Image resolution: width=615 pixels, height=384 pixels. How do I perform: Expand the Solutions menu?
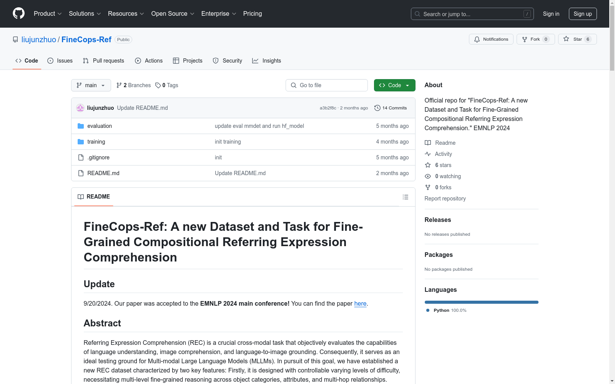[x=85, y=13]
